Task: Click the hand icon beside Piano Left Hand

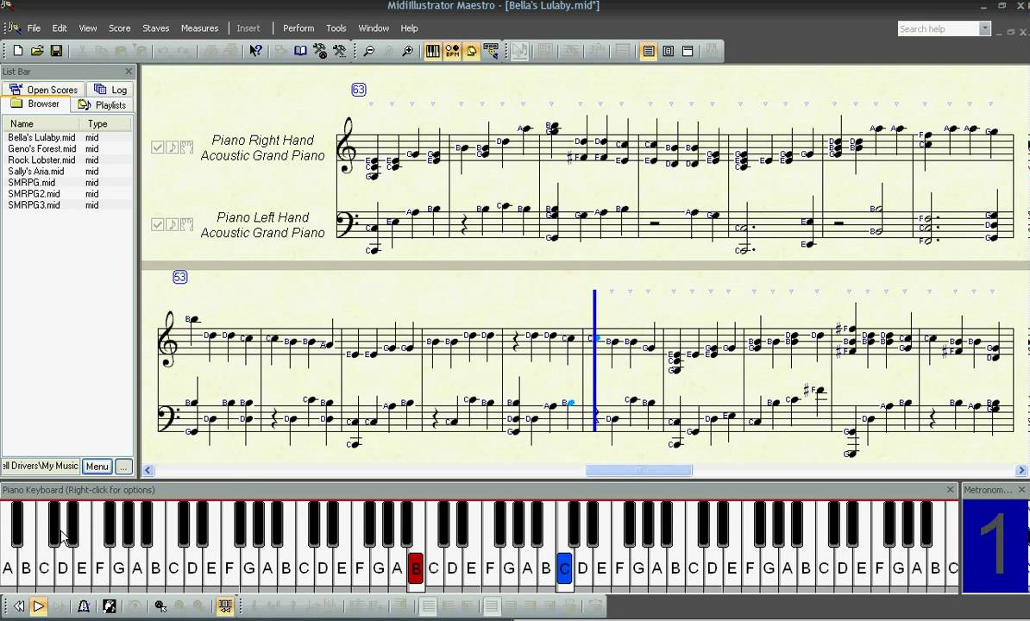Action: pos(186,224)
